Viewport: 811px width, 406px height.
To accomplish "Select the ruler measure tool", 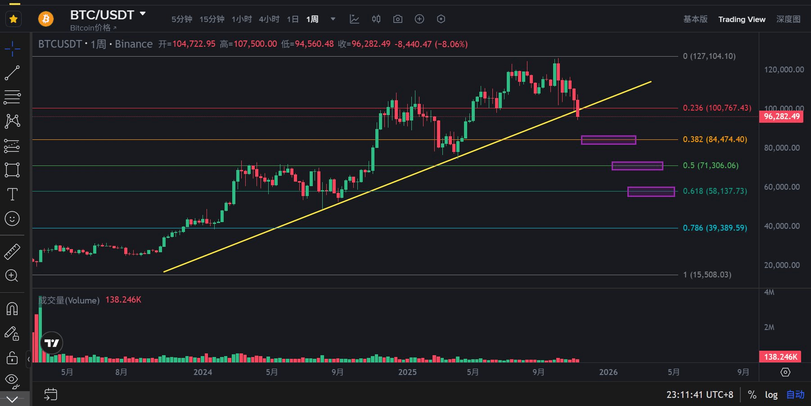I will click(x=12, y=252).
